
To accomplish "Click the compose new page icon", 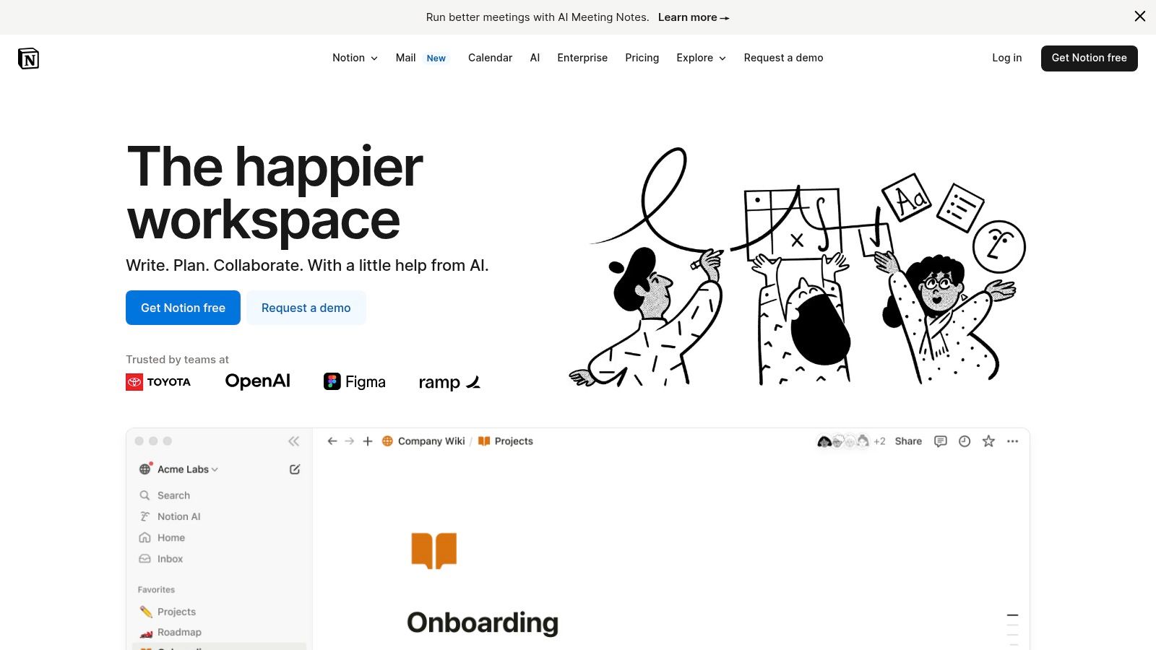I will point(295,469).
